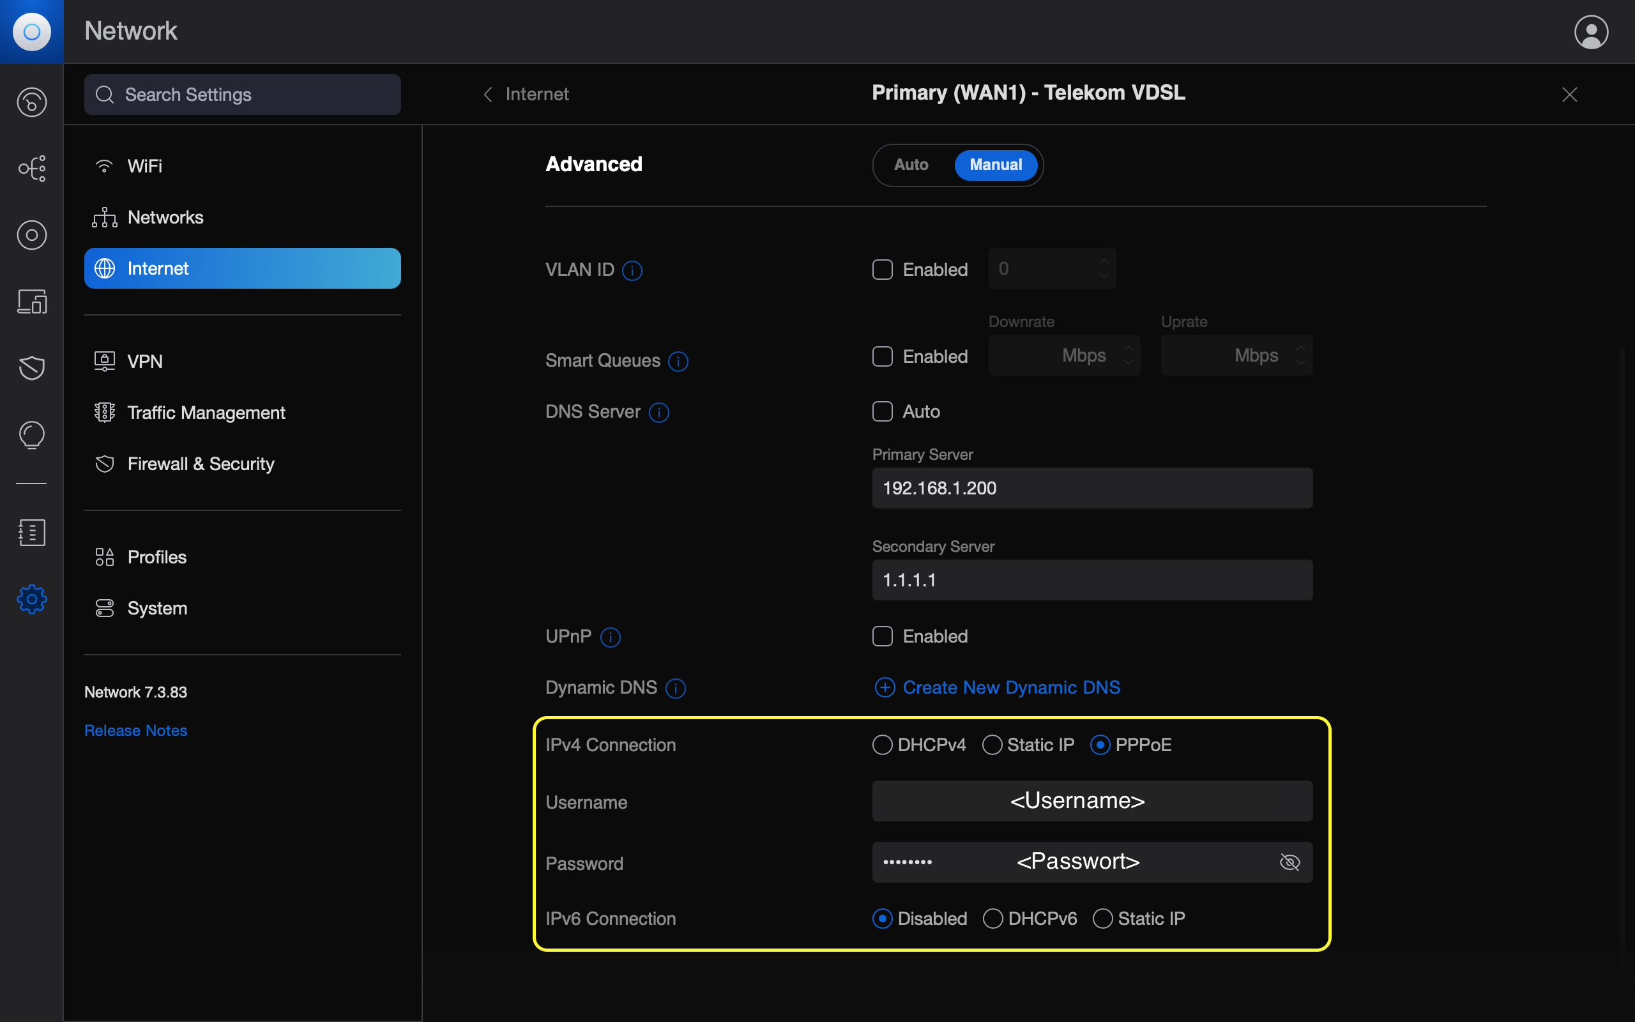This screenshot has width=1635, height=1022.
Task: Click the Security shield icon in left rail
Action: (32, 368)
